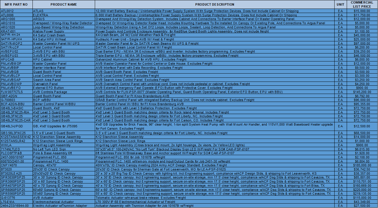This screenshot has width=378, height=208.
Task: Select part number SATYR-4H-24
Action: point(16,35)
